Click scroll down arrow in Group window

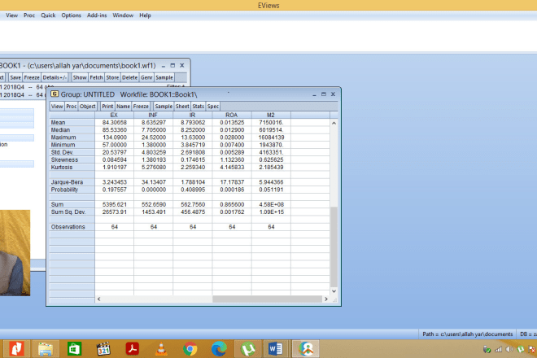[x=334, y=291]
